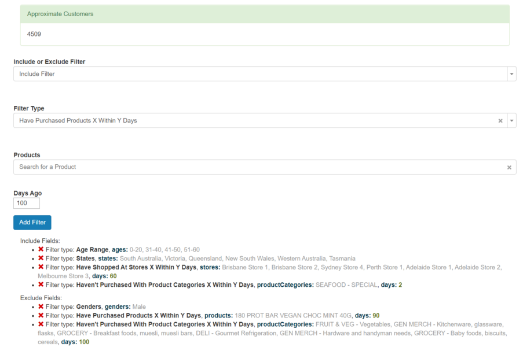Clear the Filter Type selection via its X
Image resolution: width=523 pixels, height=347 pixels.
[500, 120]
